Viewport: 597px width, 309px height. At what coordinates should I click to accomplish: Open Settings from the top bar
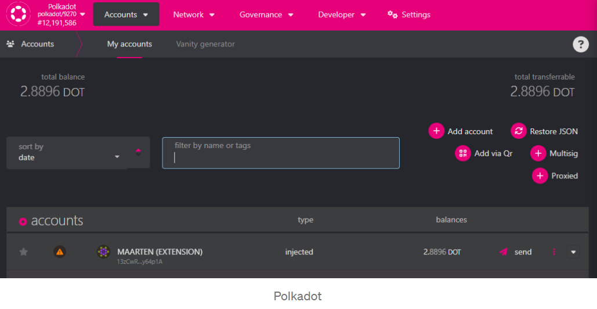tap(409, 15)
